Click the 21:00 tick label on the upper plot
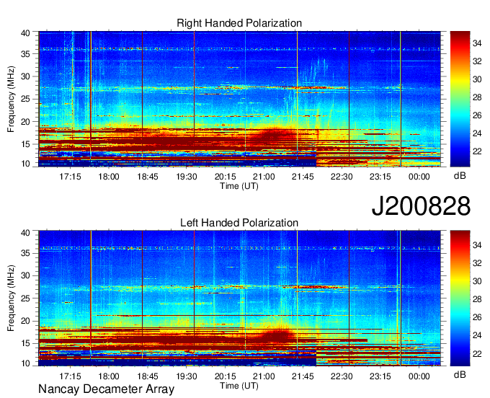Viewport: 490px width, 398px height. coord(264,177)
